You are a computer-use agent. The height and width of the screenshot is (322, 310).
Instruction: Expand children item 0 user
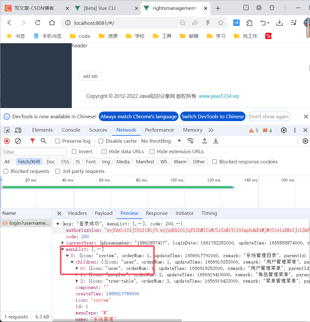(x=77, y=268)
